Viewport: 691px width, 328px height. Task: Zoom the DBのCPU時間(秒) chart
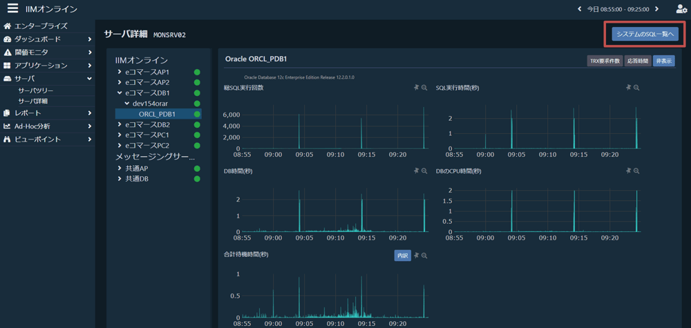click(x=636, y=171)
